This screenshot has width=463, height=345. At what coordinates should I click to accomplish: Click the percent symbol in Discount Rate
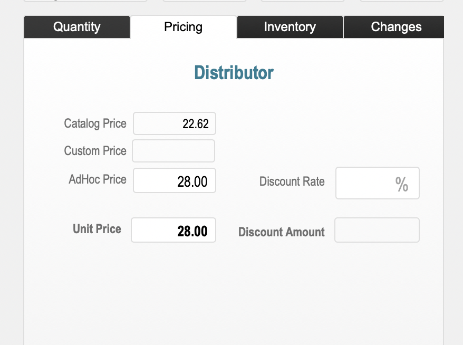click(401, 184)
